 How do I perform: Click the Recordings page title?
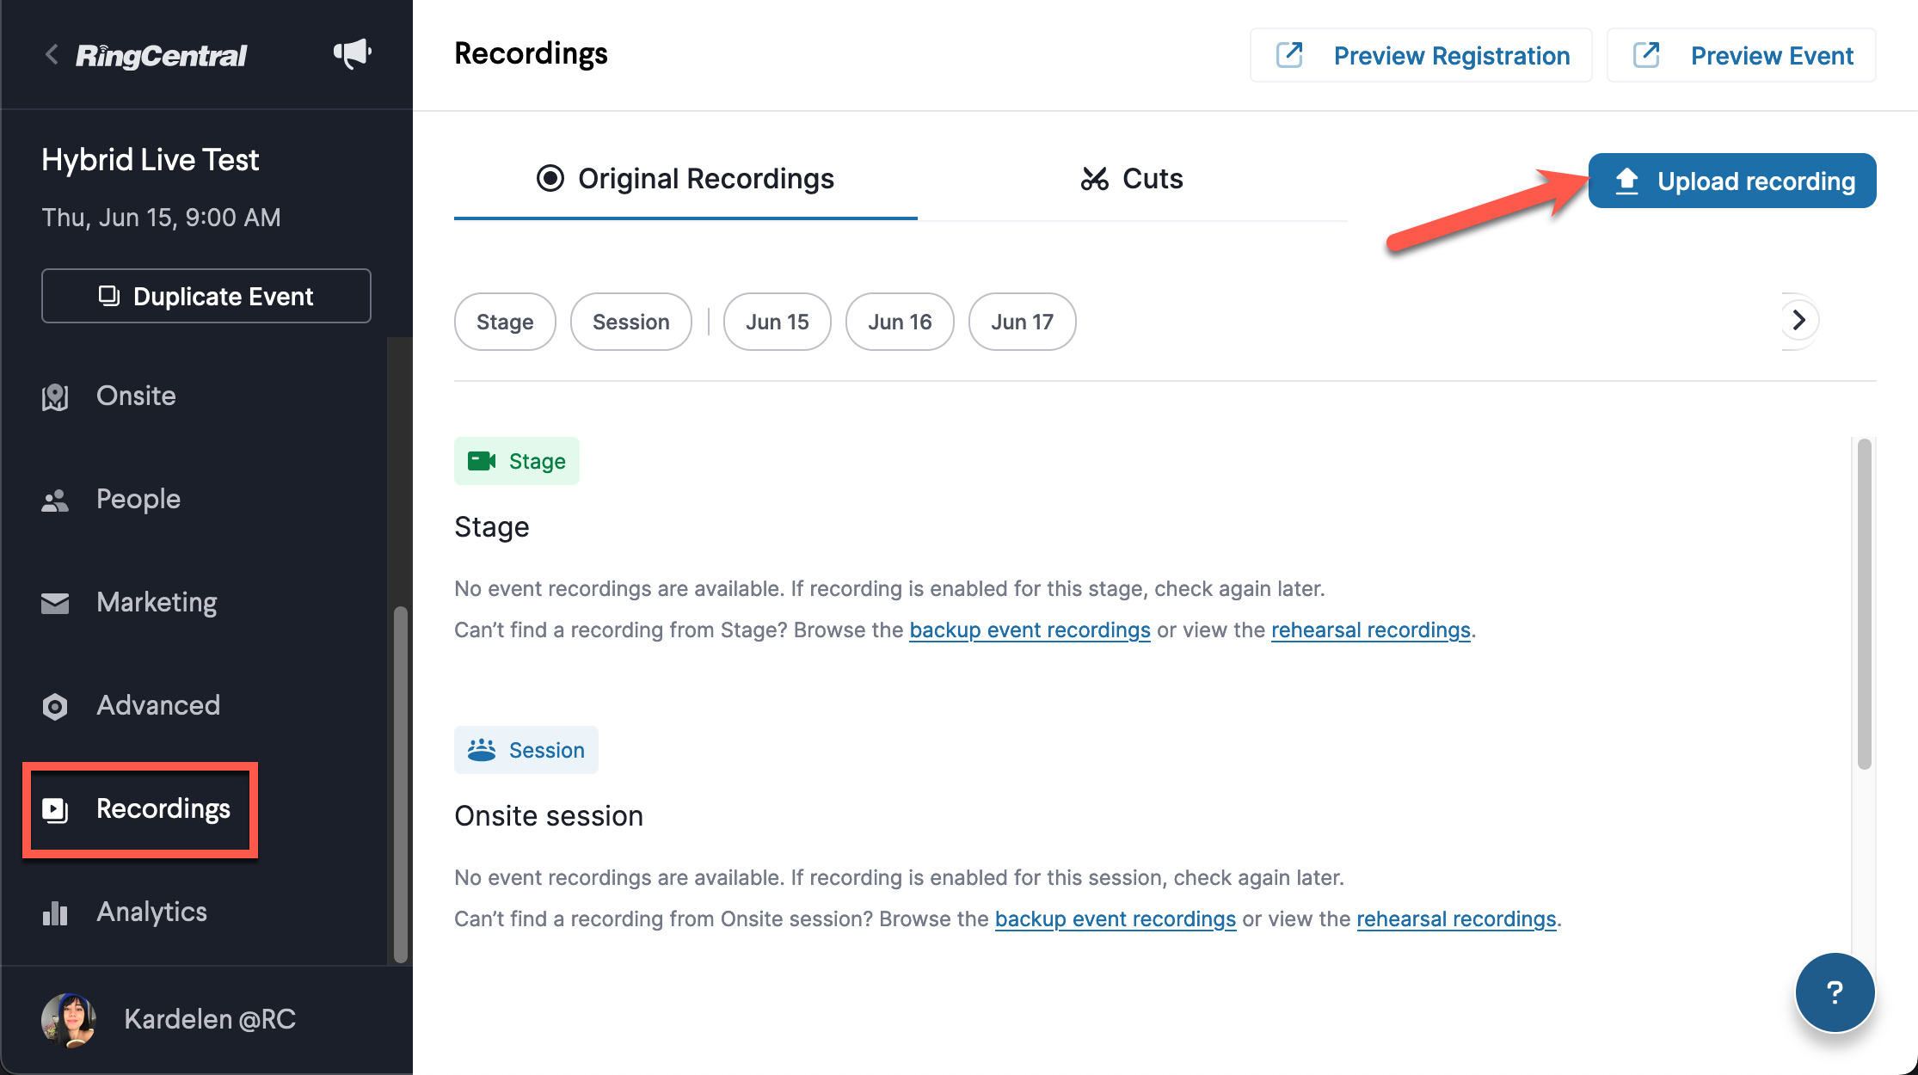click(531, 53)
